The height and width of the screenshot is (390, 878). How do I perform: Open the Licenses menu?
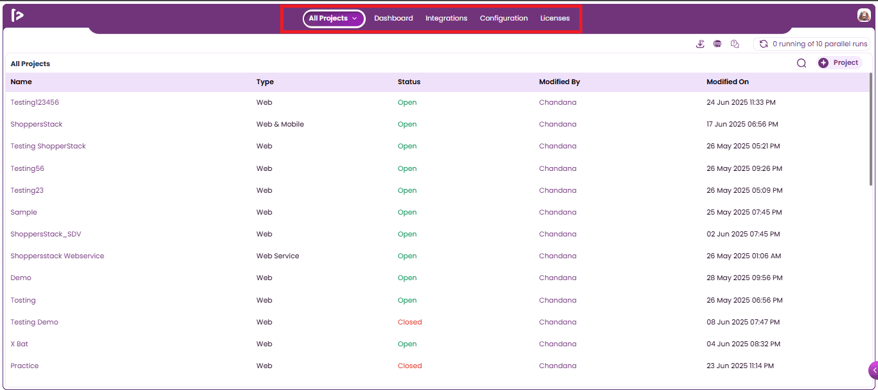pyautogui.click(x=555, y=18)
